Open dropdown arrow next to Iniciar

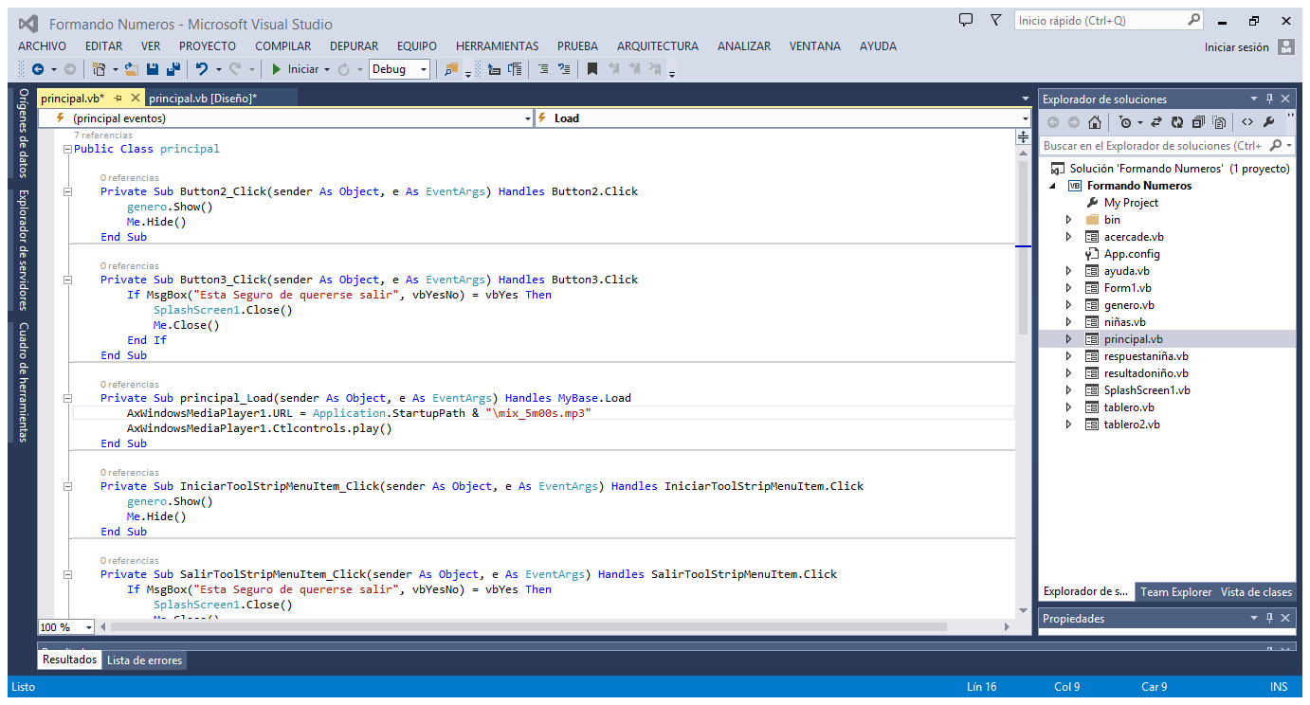(x=327, y=69)
